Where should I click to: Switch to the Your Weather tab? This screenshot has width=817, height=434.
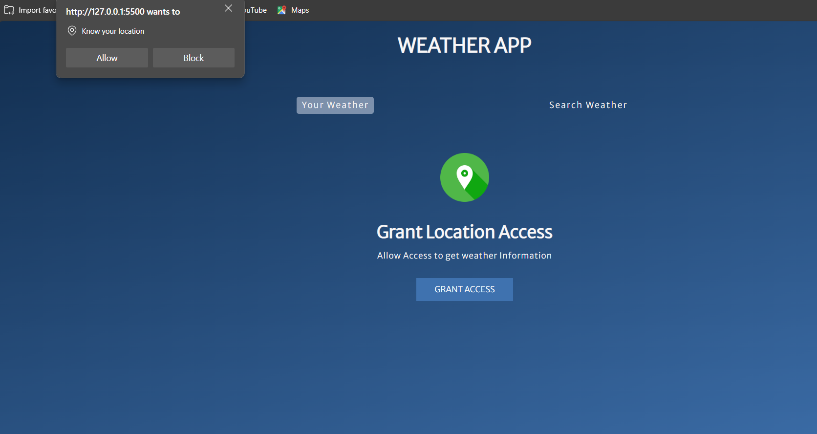335,105
